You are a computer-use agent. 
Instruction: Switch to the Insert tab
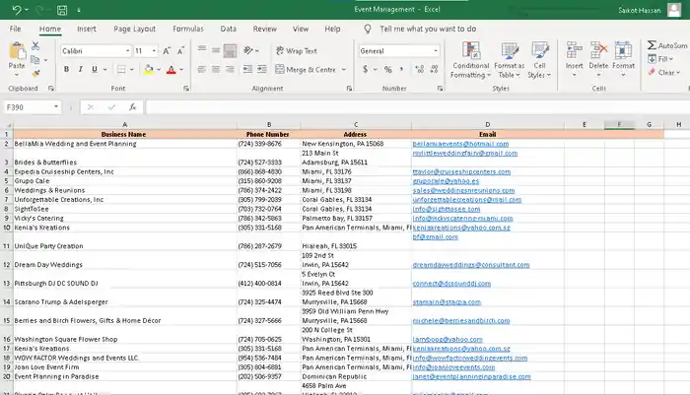point(87,29)
